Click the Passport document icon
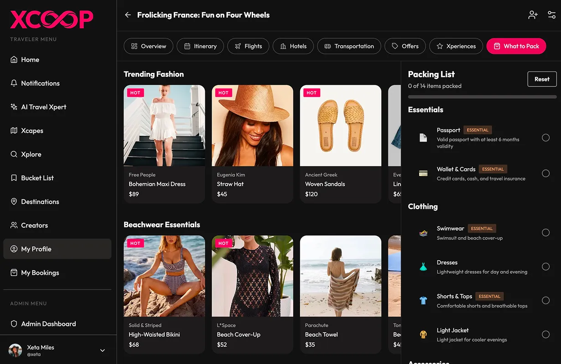The image size is (561, 364). (423, 137)
